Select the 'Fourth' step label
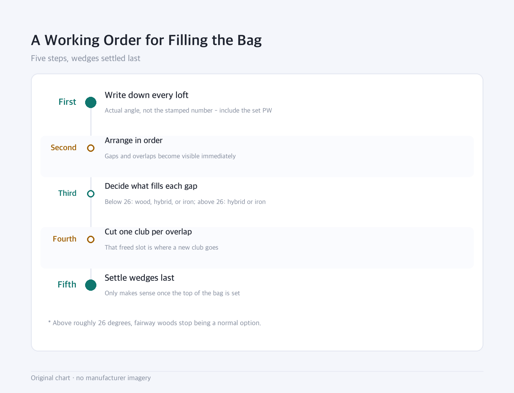The image size is (514, 393). point(65,239)
